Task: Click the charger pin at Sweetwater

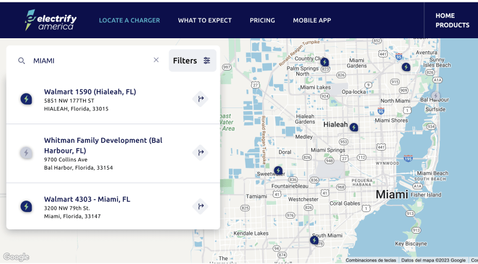Action: 278,170
